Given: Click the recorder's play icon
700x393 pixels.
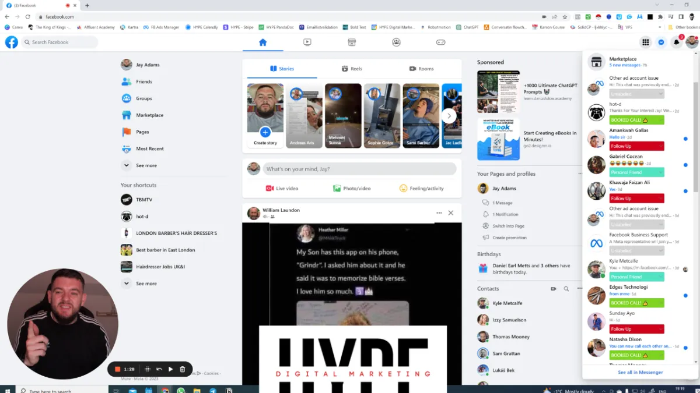Looking at the screenshot, I should click(171, 369).
